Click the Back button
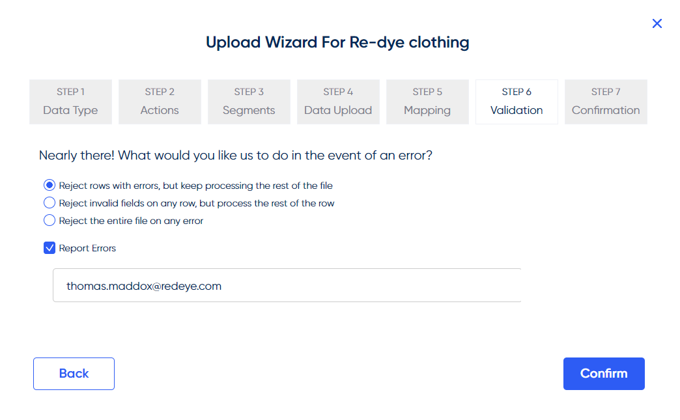This screenshot has width=680, height=420. pyautogui.click(x=74, y=374)
